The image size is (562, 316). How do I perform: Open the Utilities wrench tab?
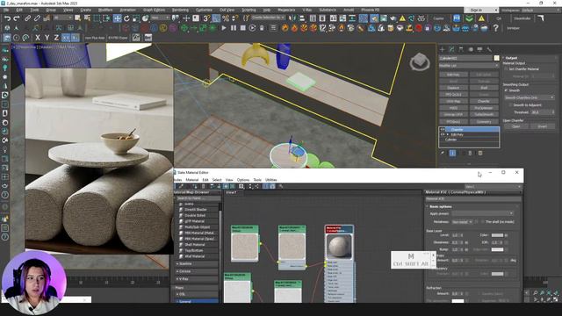point(489,49)
